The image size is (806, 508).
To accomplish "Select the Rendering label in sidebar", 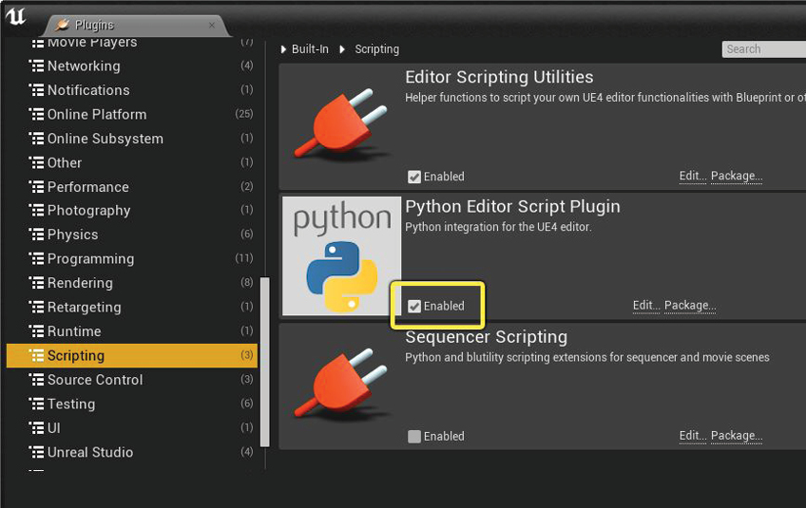I will (x=80, y=283).
